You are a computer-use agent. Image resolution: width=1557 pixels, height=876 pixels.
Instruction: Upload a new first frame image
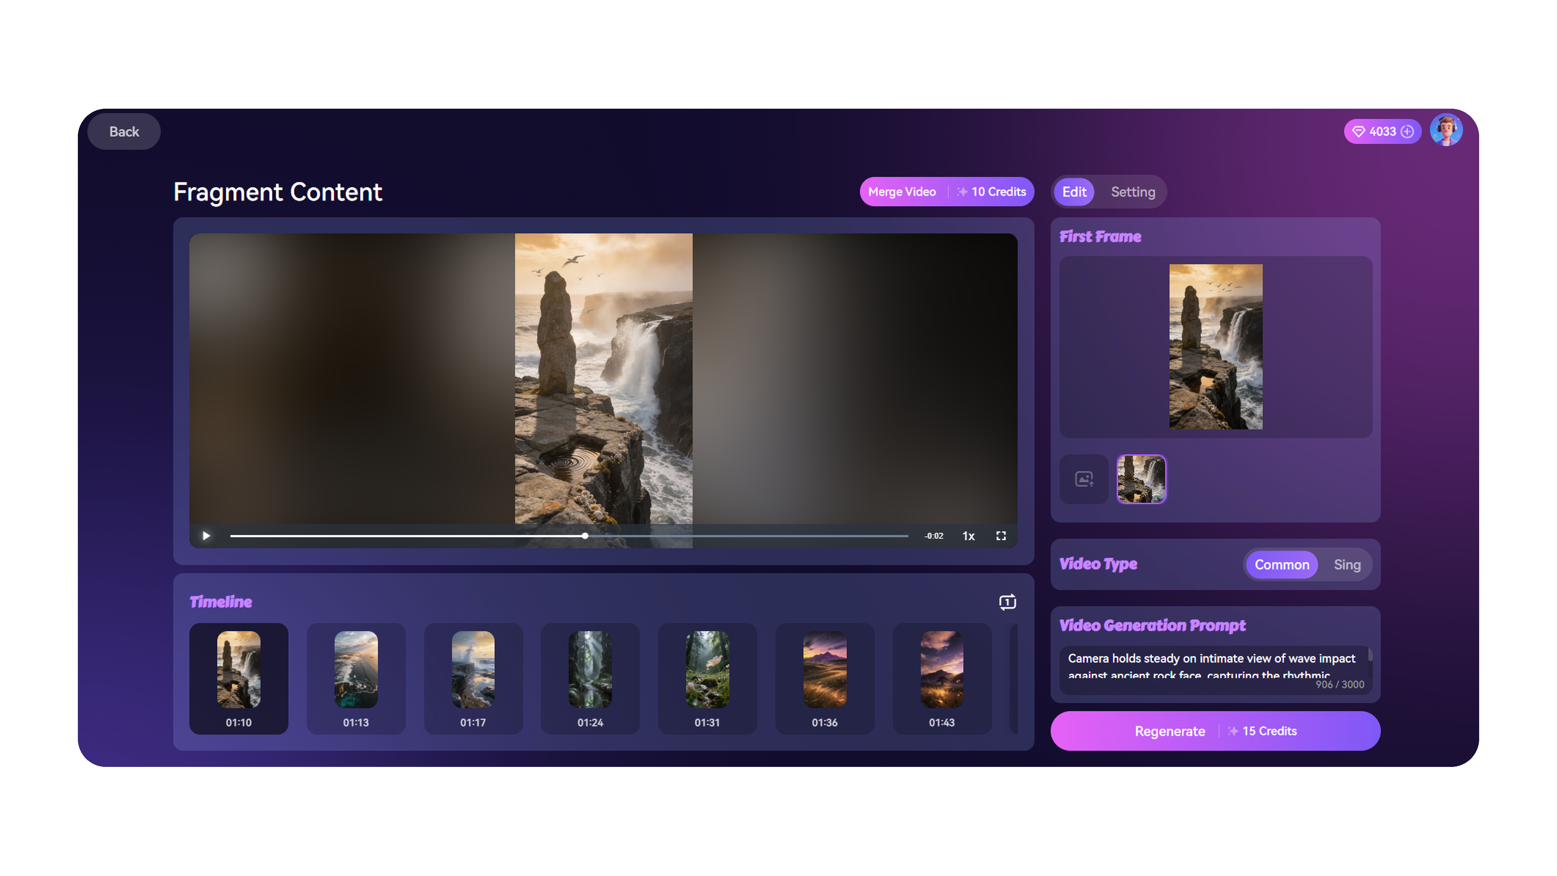(x=1084, y=479)
